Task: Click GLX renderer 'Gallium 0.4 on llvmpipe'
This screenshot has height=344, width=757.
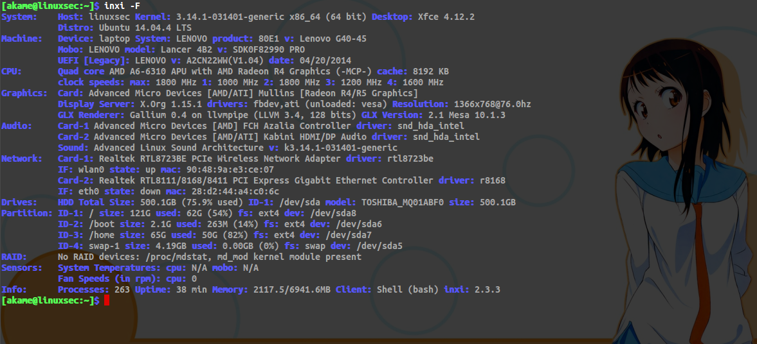Action: tap(188, 115)
